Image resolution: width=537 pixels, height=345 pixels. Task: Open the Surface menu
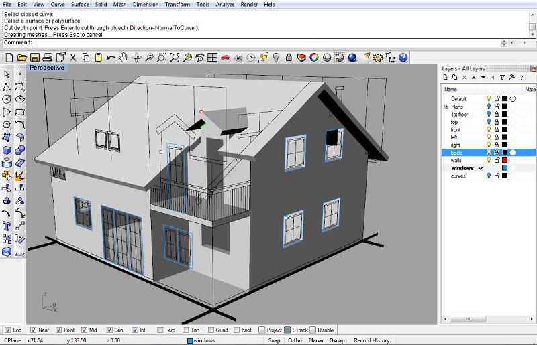[80, 5]
